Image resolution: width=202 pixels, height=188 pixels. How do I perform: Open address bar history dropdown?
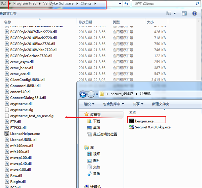tap(120, 4)
